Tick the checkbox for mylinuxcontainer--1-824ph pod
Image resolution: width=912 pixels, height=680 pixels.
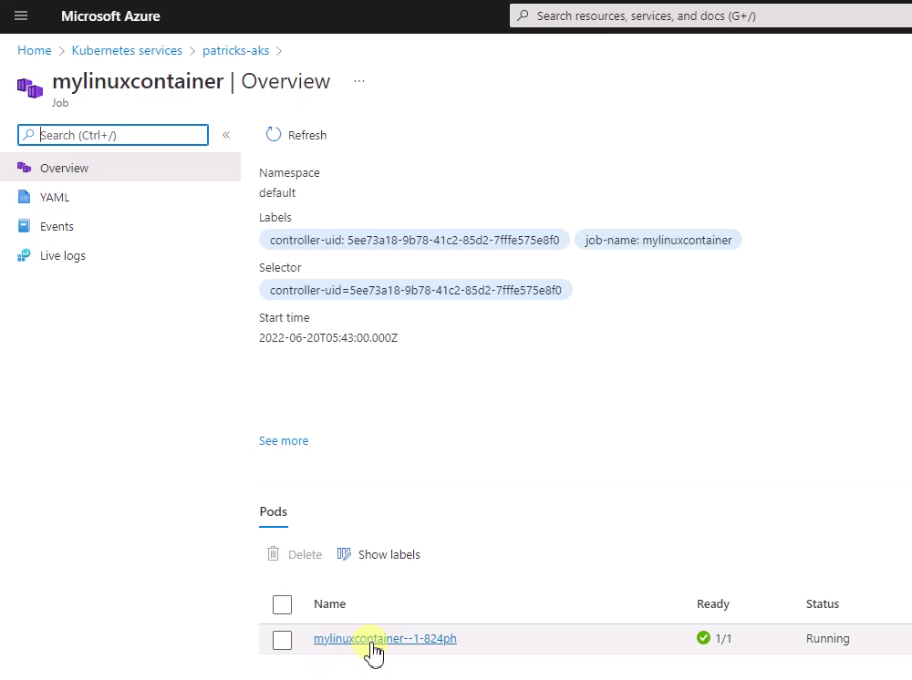pyautogui.click(x=282, y=640)
